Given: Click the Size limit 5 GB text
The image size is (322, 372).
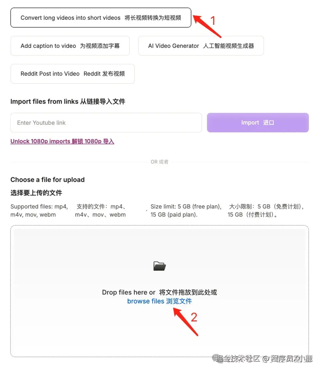Looking at the screenshot, I should click(x=186, y=210).
